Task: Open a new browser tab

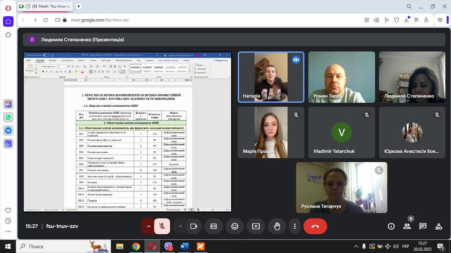Action: click(x=78, y=6)
